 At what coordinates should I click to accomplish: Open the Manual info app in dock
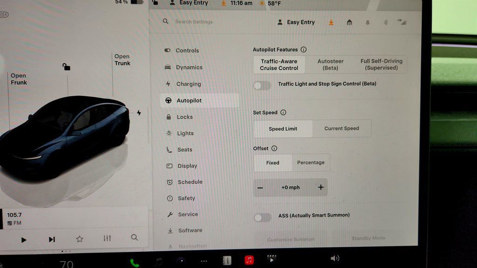[227, 261]
